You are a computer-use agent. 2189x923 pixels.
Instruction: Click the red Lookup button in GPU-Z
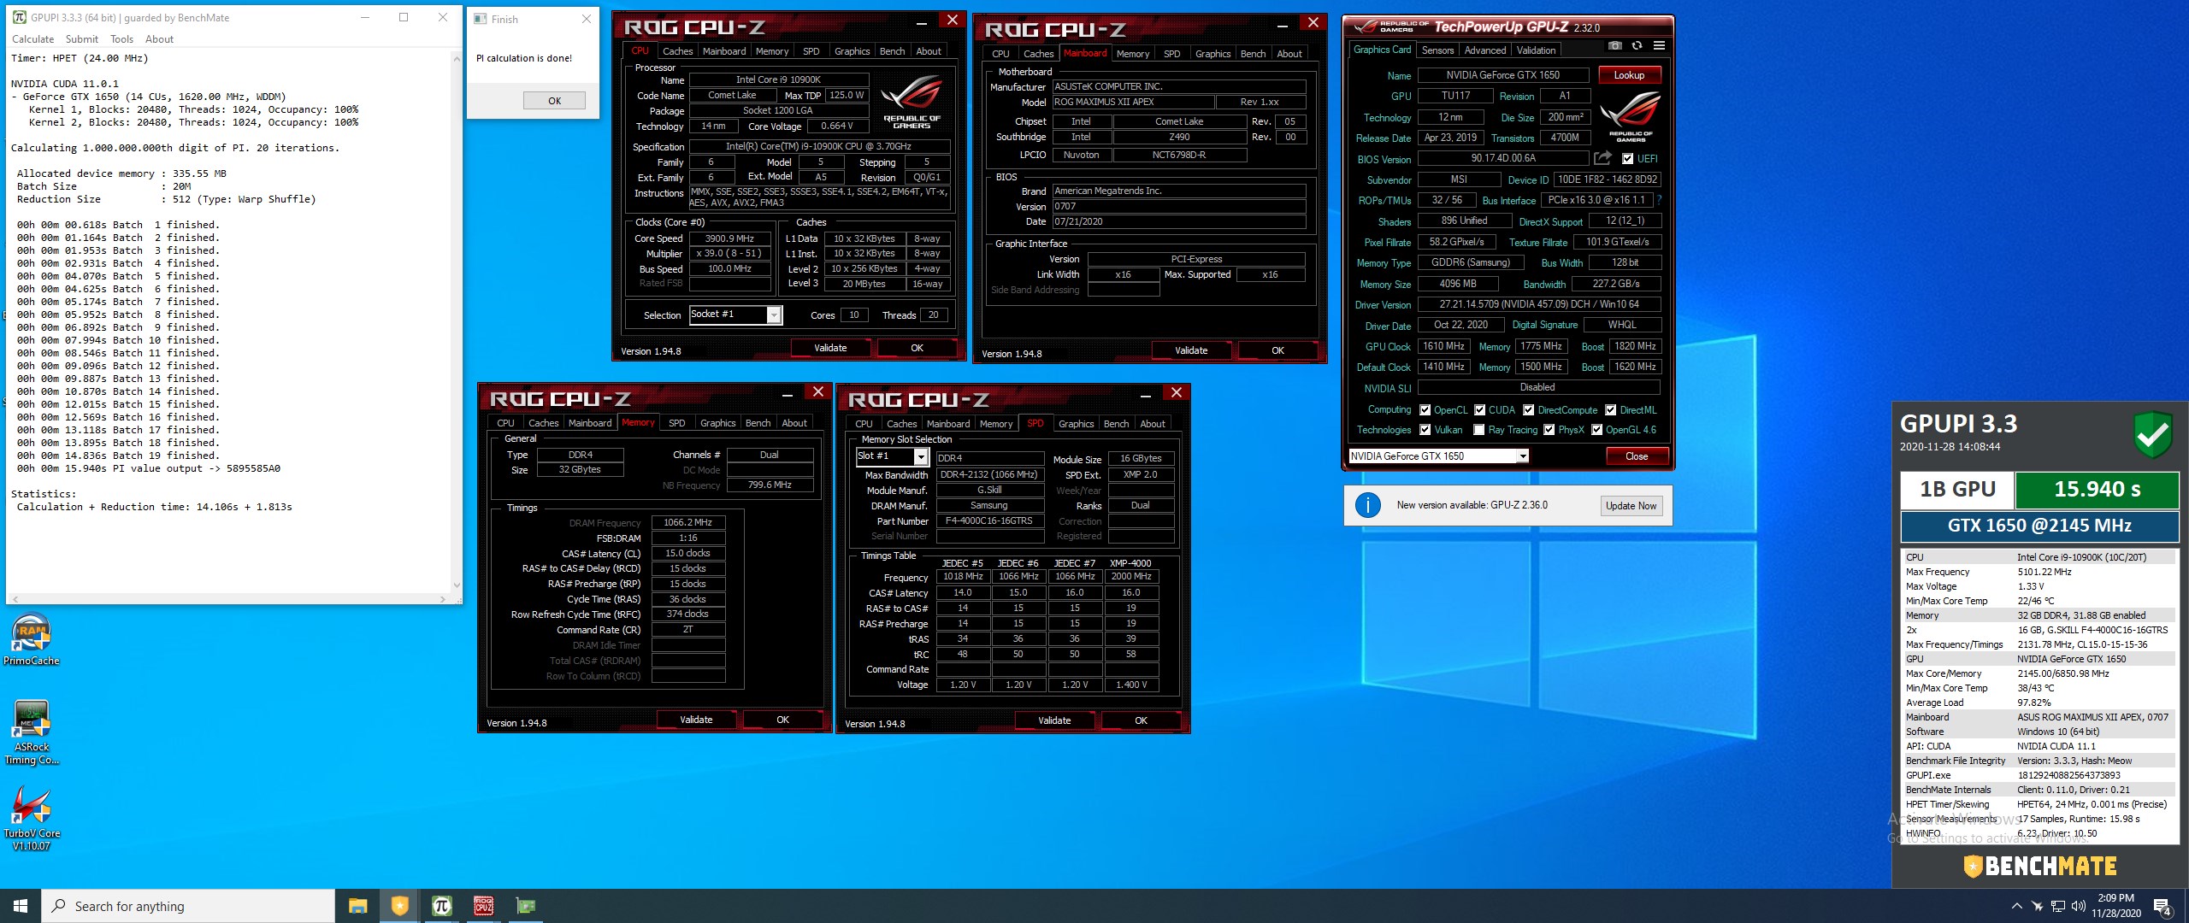[x=1629, y=75]
